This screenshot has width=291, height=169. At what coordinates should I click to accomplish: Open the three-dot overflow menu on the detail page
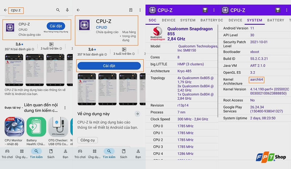(x=140, y=10)
